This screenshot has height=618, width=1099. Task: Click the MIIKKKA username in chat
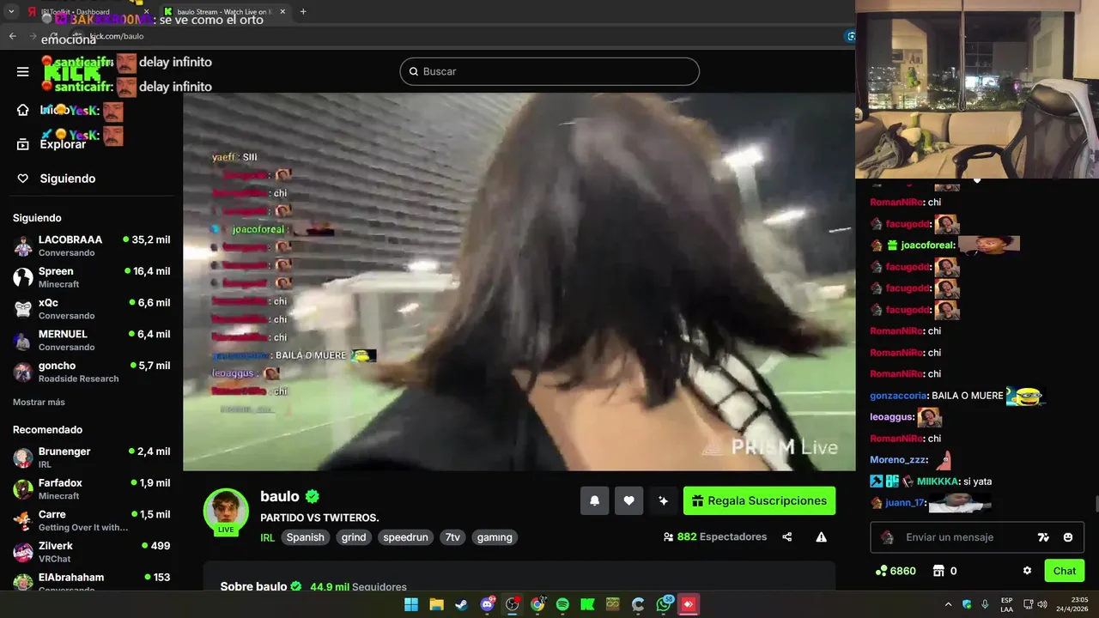(937, 482)
